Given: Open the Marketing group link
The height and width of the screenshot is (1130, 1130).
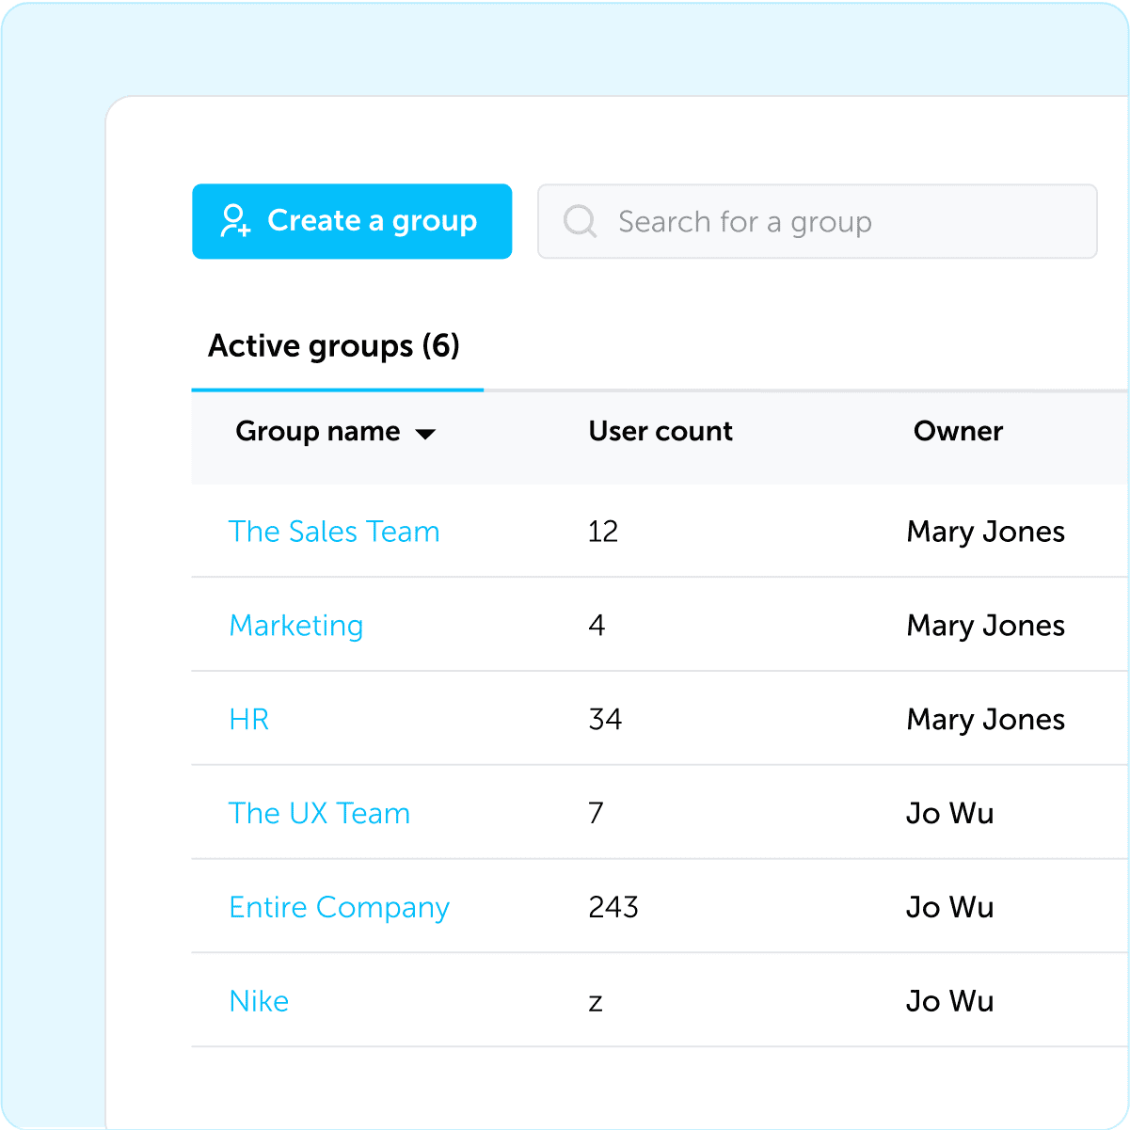Looking at the screenshot, I should [x=296, y=626].
